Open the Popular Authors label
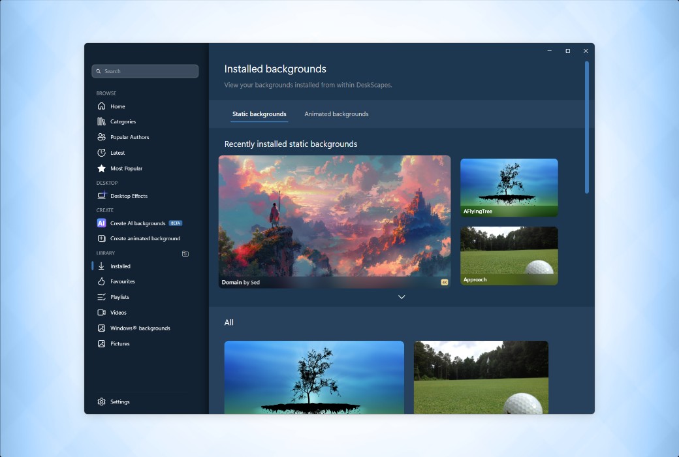Image resolution: width=679 pixels, height=457 pixels. coord(129,137)
